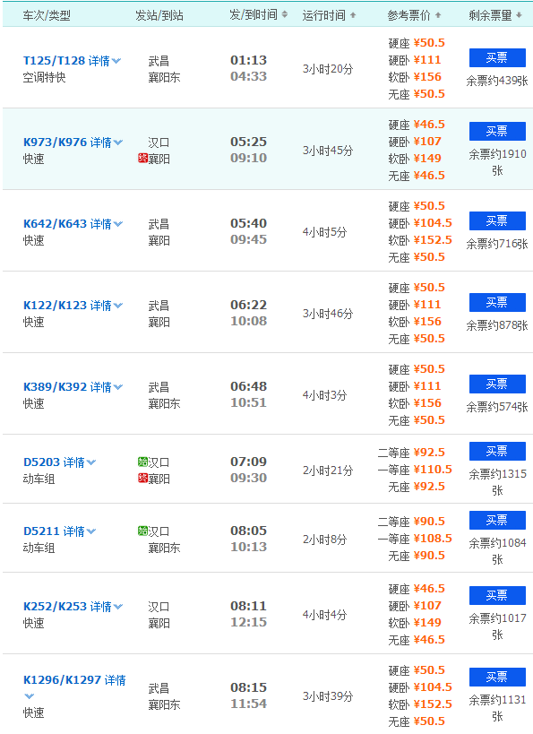Image resolution: width=533 pixels, height=734 pixels.
Task: Click green origin icon beside 汉口 for D5211
Action: click(x=142, y=531)
